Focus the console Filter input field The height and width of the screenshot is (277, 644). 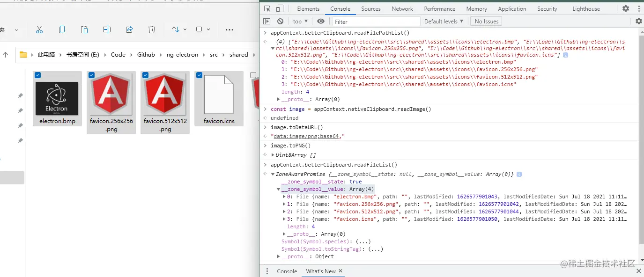(x=377, y=22)
